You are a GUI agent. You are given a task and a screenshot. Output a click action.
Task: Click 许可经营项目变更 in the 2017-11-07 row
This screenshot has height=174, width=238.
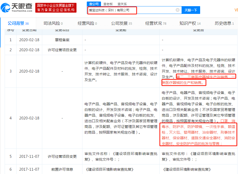coord(62,156)
